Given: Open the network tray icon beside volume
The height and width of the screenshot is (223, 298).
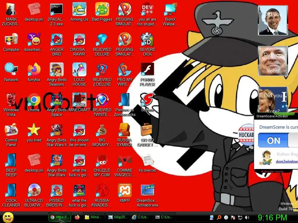Looking at the screenshot, I should (240, 217).
